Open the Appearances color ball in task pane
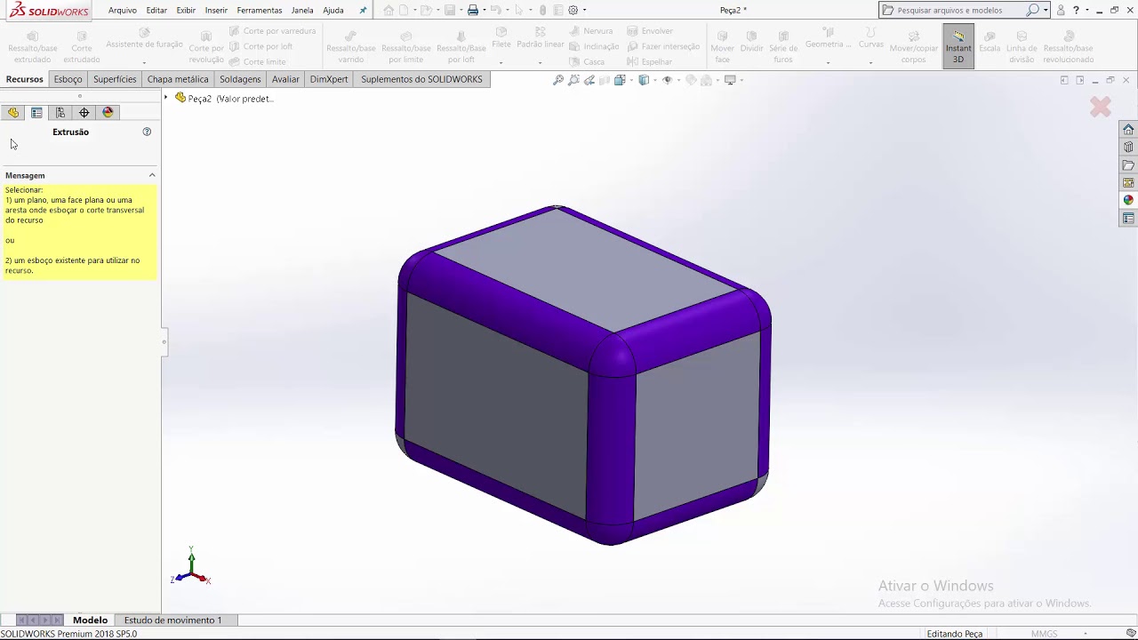The height and width of the screenshot is (640, 1138). pos(1128,200)
